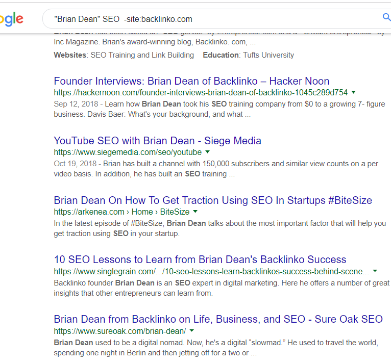Click the hackernoon.com green URL text

[x=201, y=93]
